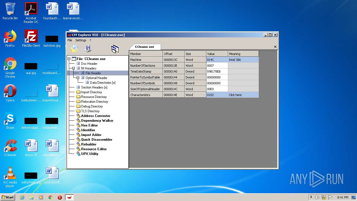Open the Debug Directory folder
Screen dimensions: 357x201
pos(92,106)
